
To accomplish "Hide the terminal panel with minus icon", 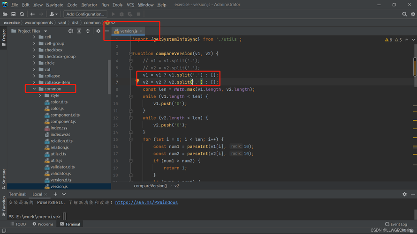I will (413, 194).
